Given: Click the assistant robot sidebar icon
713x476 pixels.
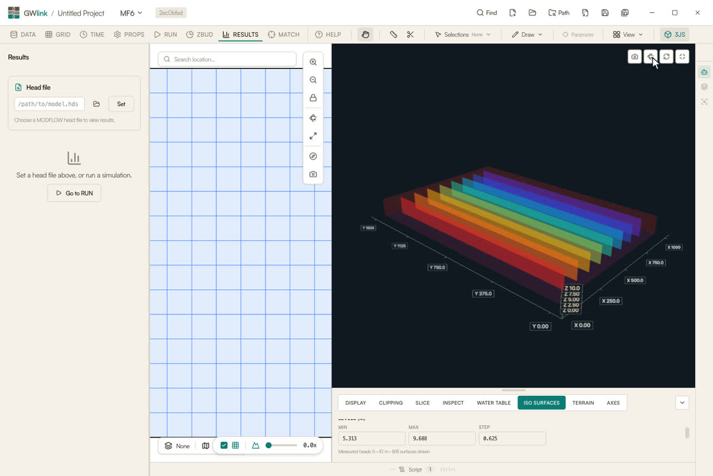Looking at the screenshot, I should (x=704, y=72).
